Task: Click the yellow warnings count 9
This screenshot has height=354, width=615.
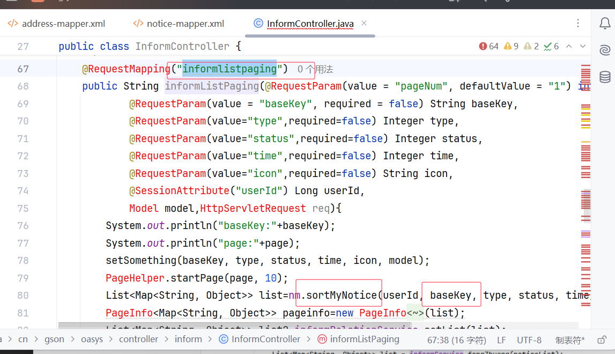Action: click(x=511, y=47)
